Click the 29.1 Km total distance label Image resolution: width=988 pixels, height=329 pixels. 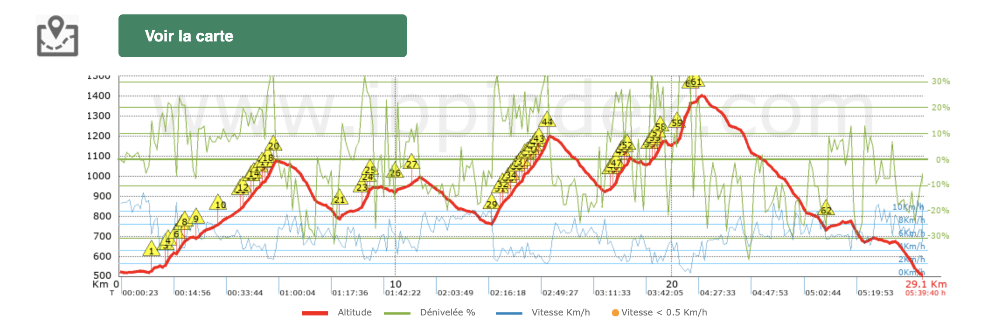(925, 284)
